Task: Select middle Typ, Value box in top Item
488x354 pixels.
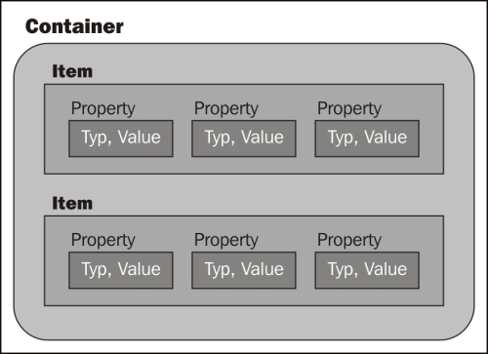Action: tap(244, 138)
